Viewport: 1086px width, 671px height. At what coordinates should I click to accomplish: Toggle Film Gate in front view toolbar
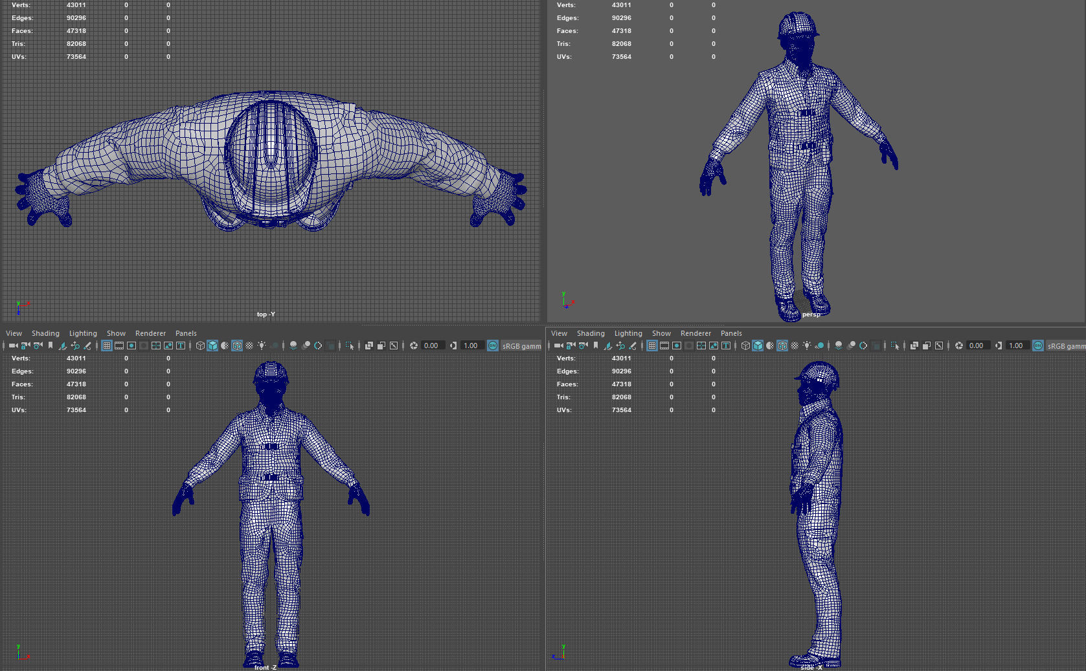click(x=119, y=346)
